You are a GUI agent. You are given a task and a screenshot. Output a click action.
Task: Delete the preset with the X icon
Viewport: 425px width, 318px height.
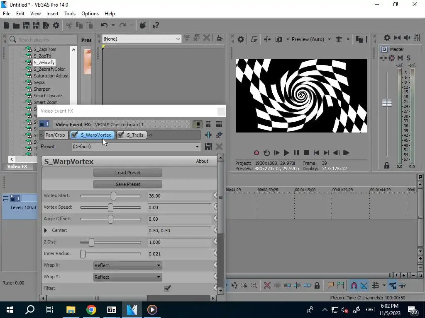(x=219, y=147)
